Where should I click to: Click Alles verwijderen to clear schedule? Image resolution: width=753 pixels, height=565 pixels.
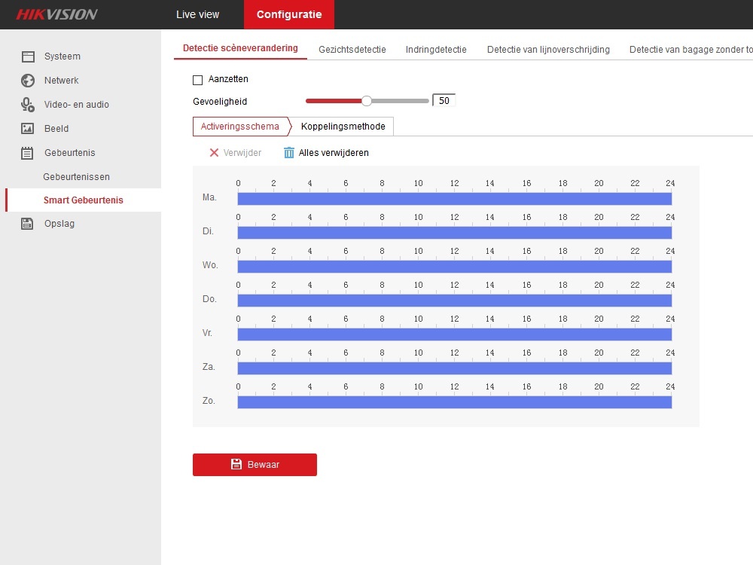click(327, 153)
